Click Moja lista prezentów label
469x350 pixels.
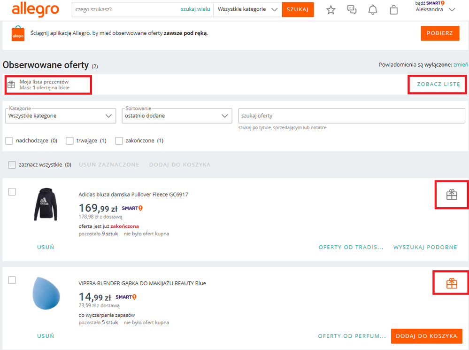44,82
